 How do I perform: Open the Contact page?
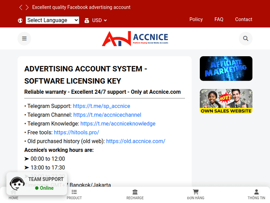244,19
